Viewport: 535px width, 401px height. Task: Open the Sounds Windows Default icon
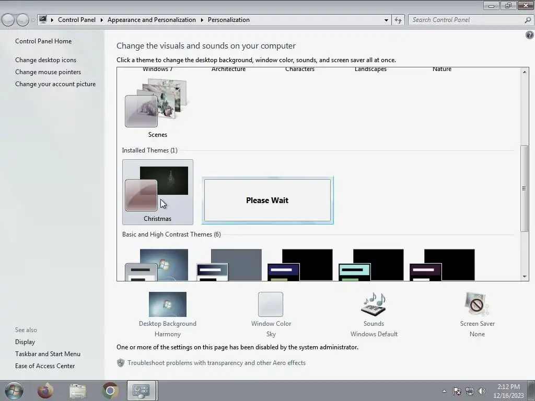[x=374, y=304]
